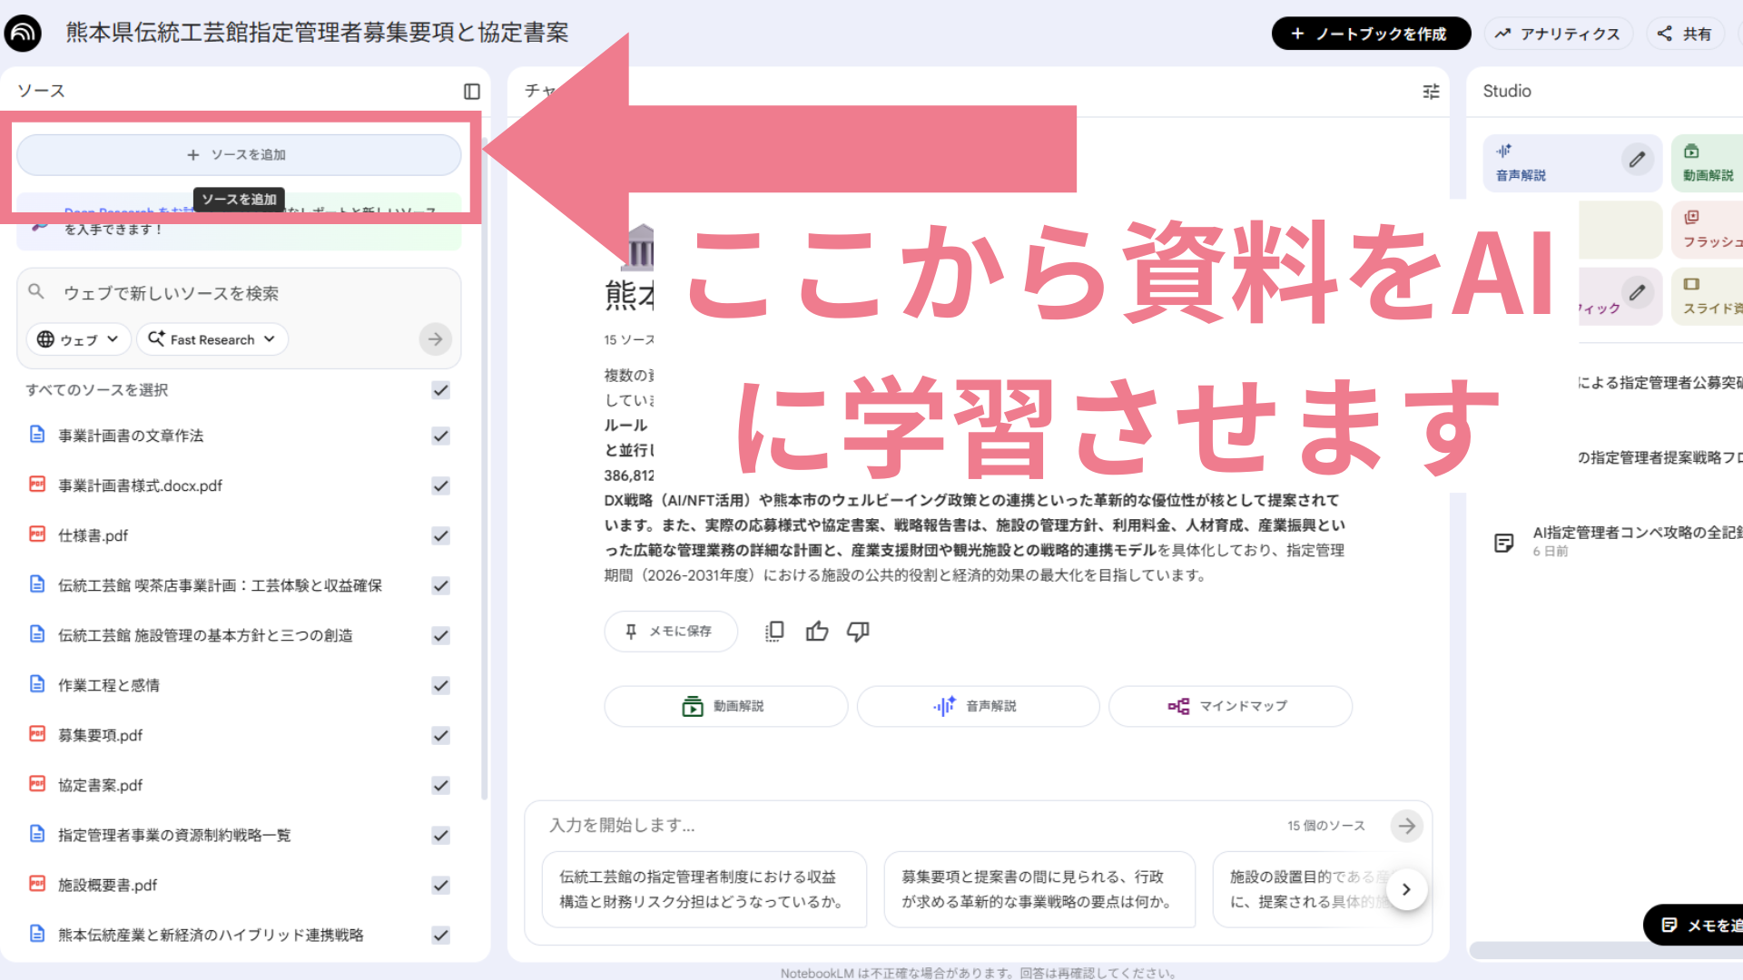Click ノートブックを作成 button
The image size is (1743, 980).
click(x=1371, y=34)
